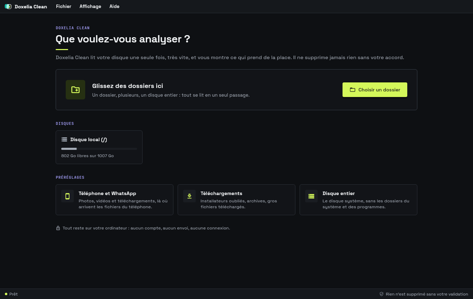Click the Que voulez-vous analyser ? heading
473x299 pixels.
(x=123, y=39)
